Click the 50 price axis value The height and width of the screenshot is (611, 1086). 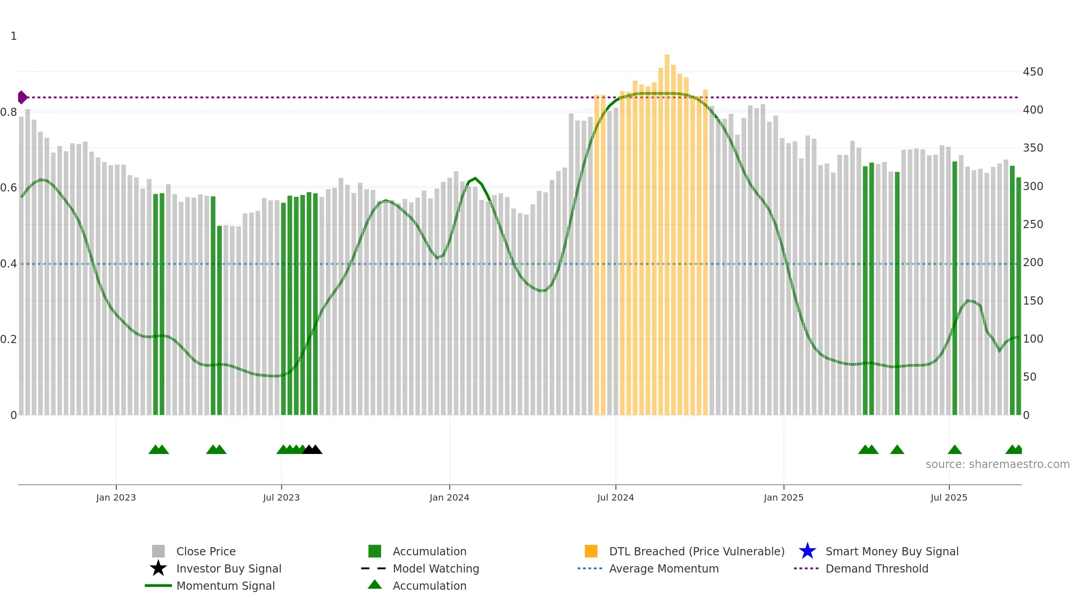(x=1030, y=377)
